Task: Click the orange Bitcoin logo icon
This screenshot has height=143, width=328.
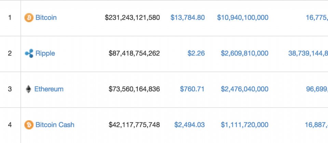Action: 29,17
